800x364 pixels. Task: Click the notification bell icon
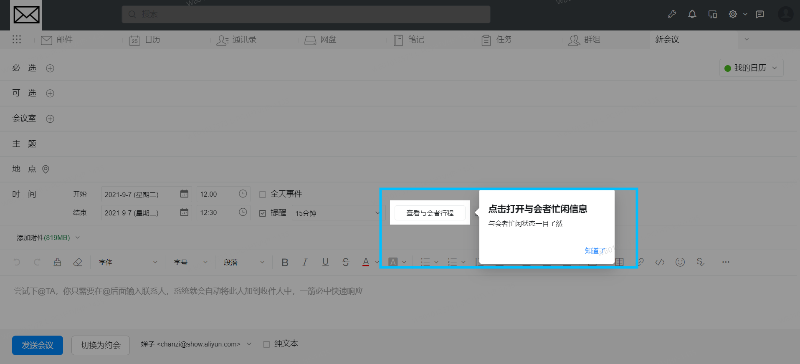[x=692, y=15]
